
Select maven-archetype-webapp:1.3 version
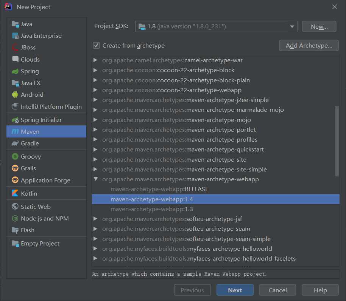click(216, 209)
